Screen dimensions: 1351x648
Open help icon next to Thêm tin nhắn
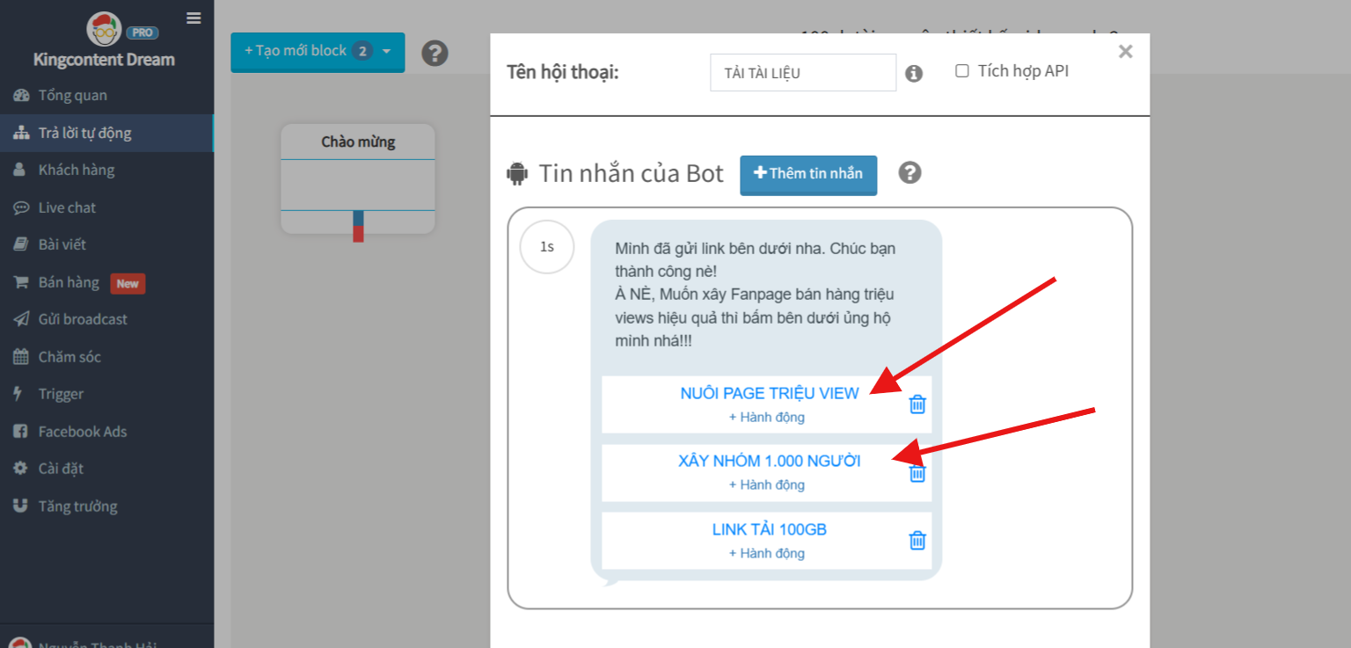[909, 172]
